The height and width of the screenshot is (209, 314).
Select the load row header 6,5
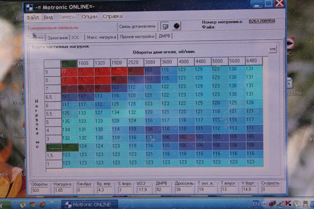point(53,97)
